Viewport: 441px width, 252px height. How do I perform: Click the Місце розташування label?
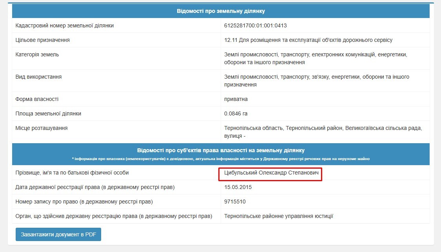click(41, 128)
